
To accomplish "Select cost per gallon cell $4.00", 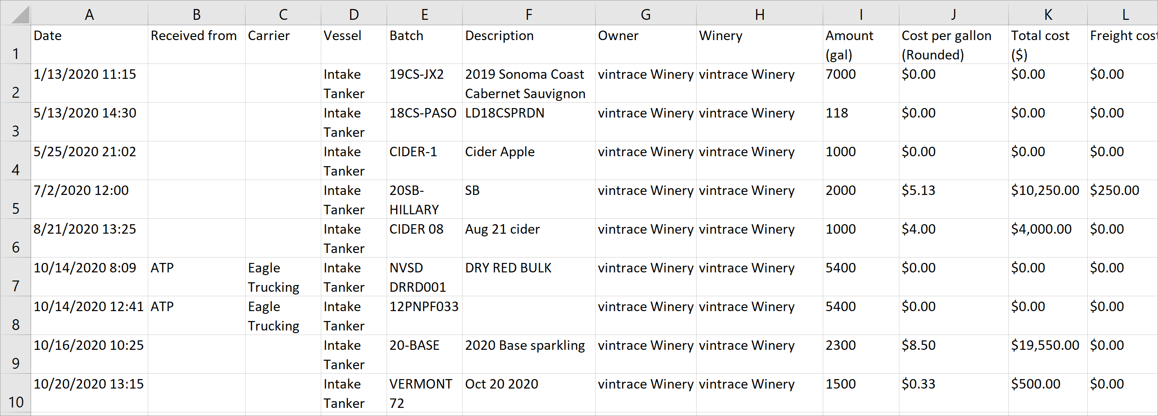I will pyautogui.click(x=953, y=238).
